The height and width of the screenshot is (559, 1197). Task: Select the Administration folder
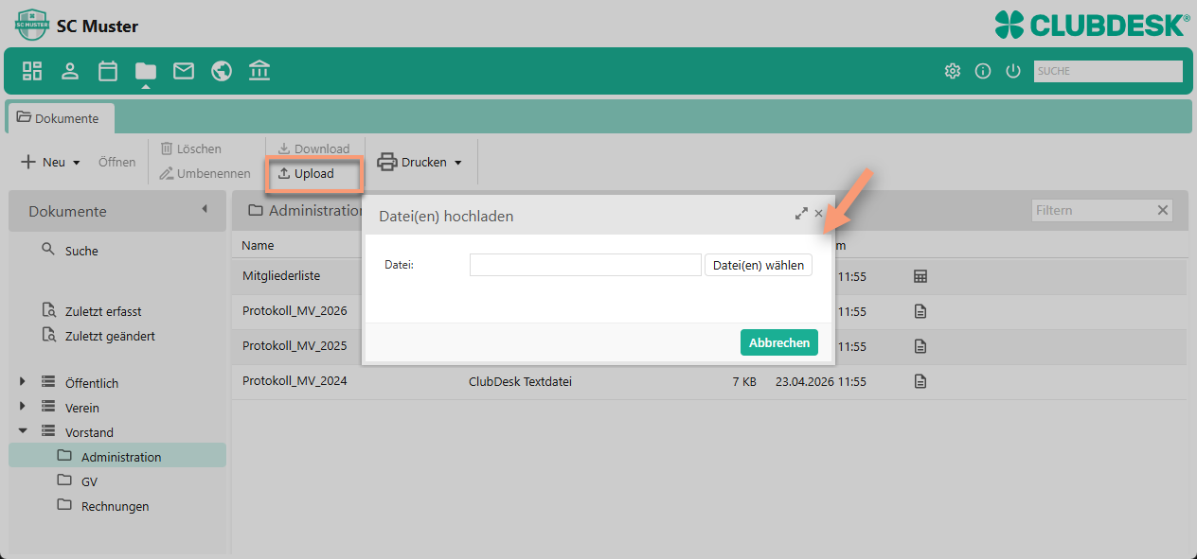click(117, 456)
